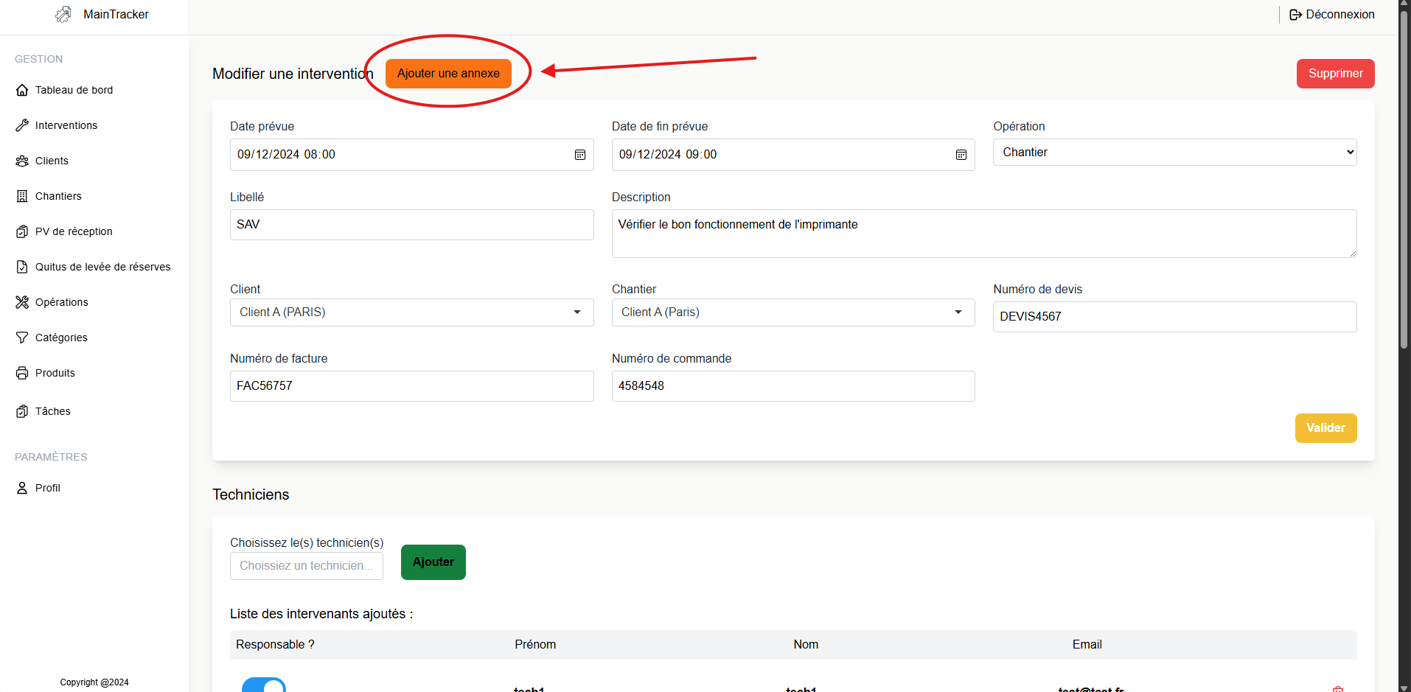Toggle the Responsable switch for tech1
Screen dimensions: 1411x692
click(264, 685)
